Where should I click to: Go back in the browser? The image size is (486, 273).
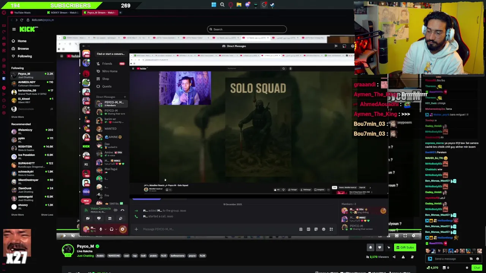point(11,20)
